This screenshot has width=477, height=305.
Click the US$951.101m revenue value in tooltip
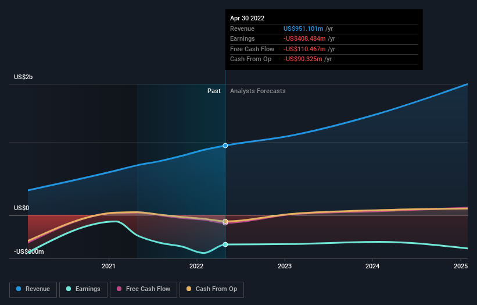click(x=303, y=29)
